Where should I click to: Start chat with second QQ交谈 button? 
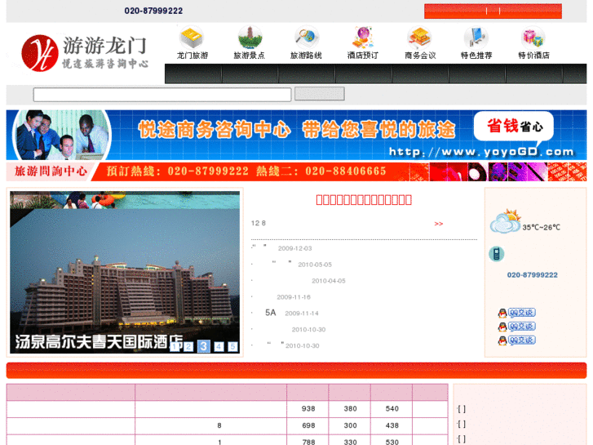click(x=517, y=327)
